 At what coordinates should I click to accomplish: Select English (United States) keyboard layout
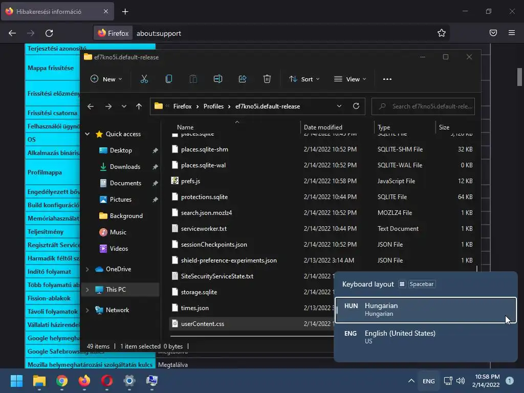click(x=426, y=337)
